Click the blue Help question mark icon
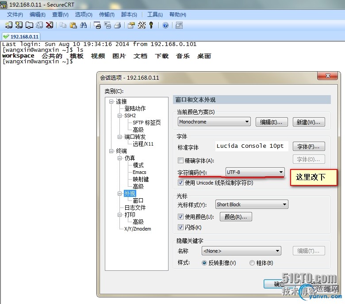 tap(165, 25)
